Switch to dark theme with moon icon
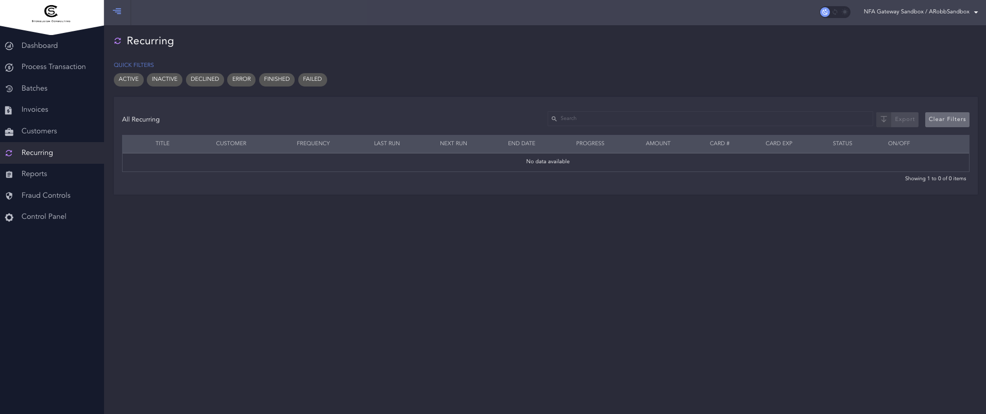This screenshot has width=986, height=414. coord(825,12)
